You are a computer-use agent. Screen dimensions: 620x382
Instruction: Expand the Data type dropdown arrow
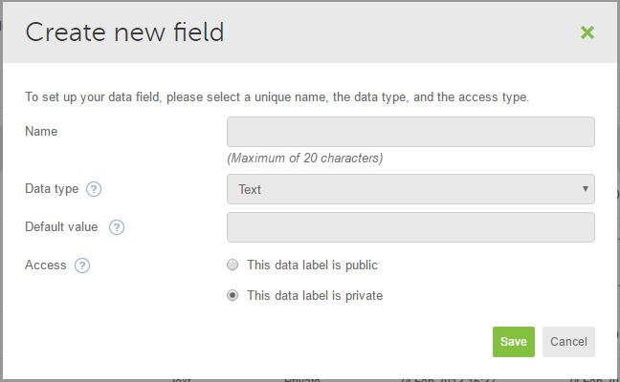point(586,189)
